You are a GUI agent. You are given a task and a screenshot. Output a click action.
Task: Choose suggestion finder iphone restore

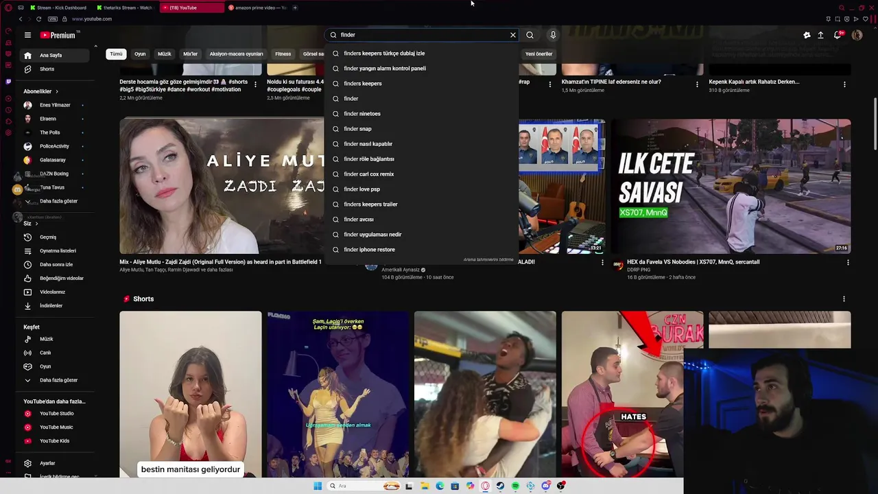point(421,250)
